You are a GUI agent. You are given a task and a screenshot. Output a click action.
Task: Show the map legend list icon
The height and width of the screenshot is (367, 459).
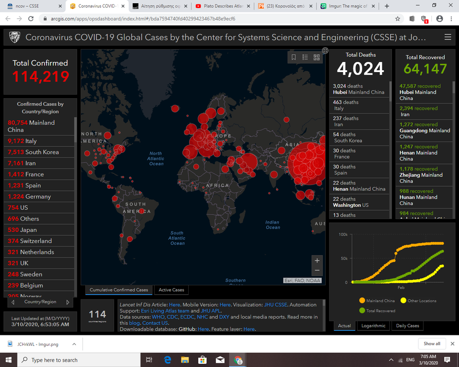[305, 57]
